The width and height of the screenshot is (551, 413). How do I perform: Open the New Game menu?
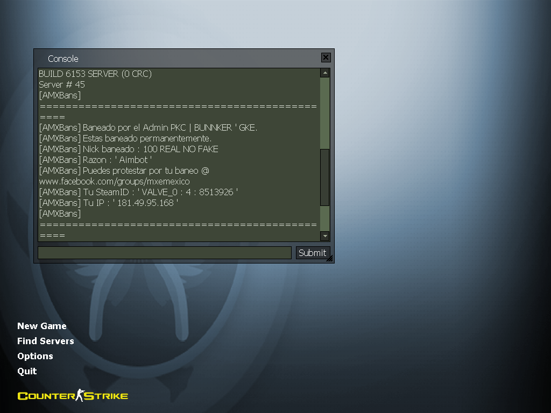click(x=42, y=326)
